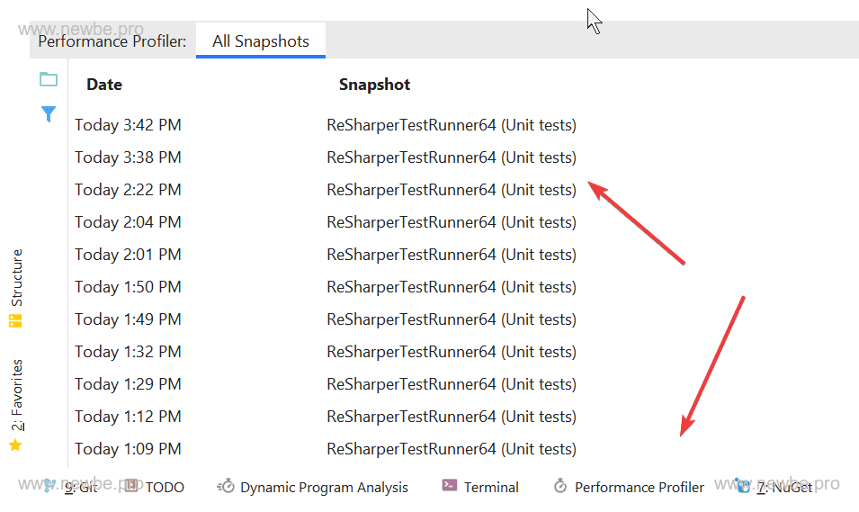Select the Today 1:29 PM snapshot
Image resolution: width=859 pixels, height=512 pixels.
pyautogui.click(x=128, y=384)
